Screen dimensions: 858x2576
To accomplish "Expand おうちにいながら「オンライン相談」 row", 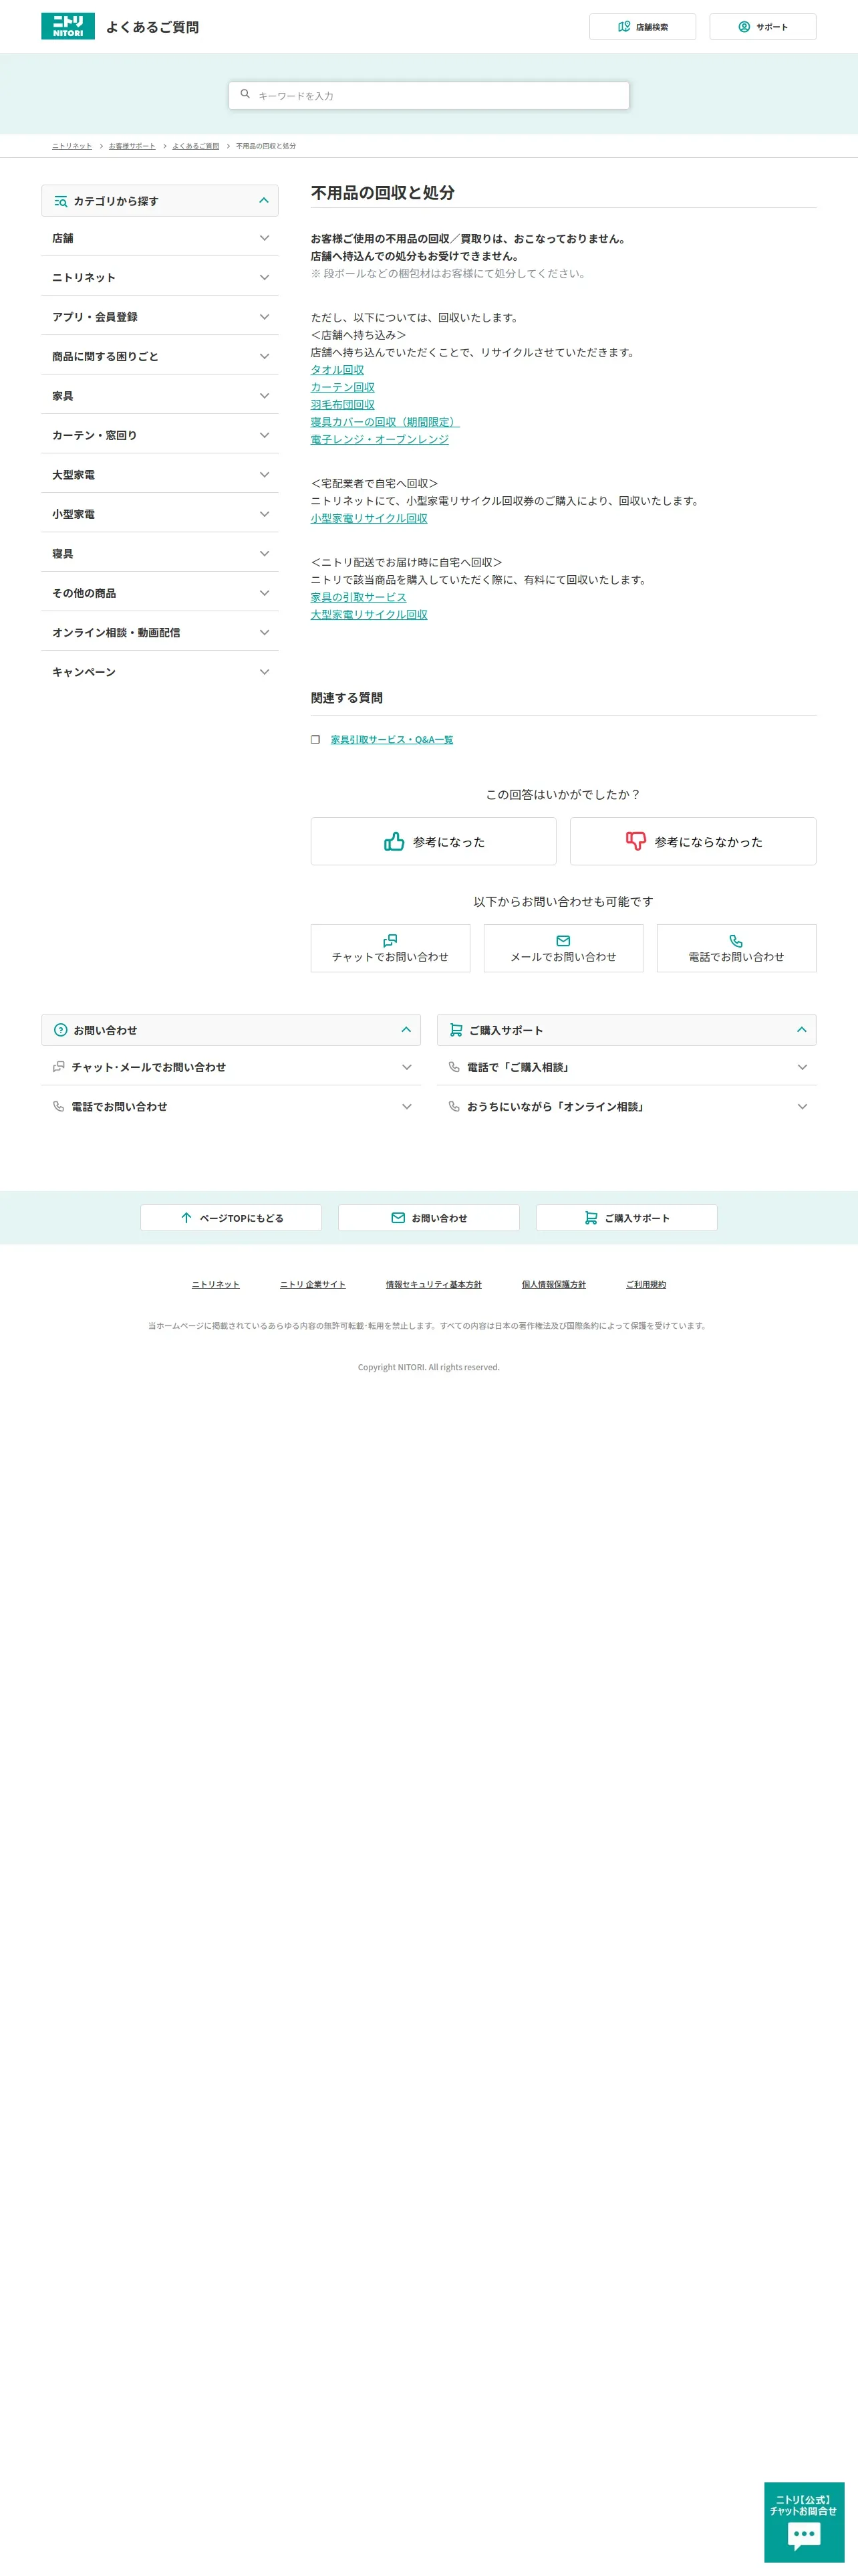I will click(626, 1106).
